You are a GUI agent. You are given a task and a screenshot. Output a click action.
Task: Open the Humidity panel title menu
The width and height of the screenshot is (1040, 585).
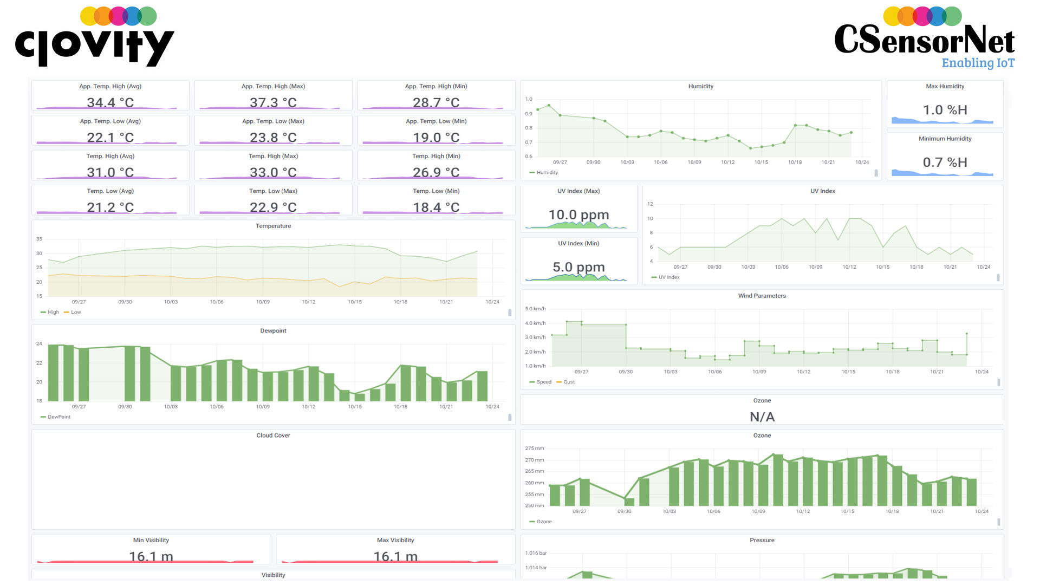click(701, 86)
